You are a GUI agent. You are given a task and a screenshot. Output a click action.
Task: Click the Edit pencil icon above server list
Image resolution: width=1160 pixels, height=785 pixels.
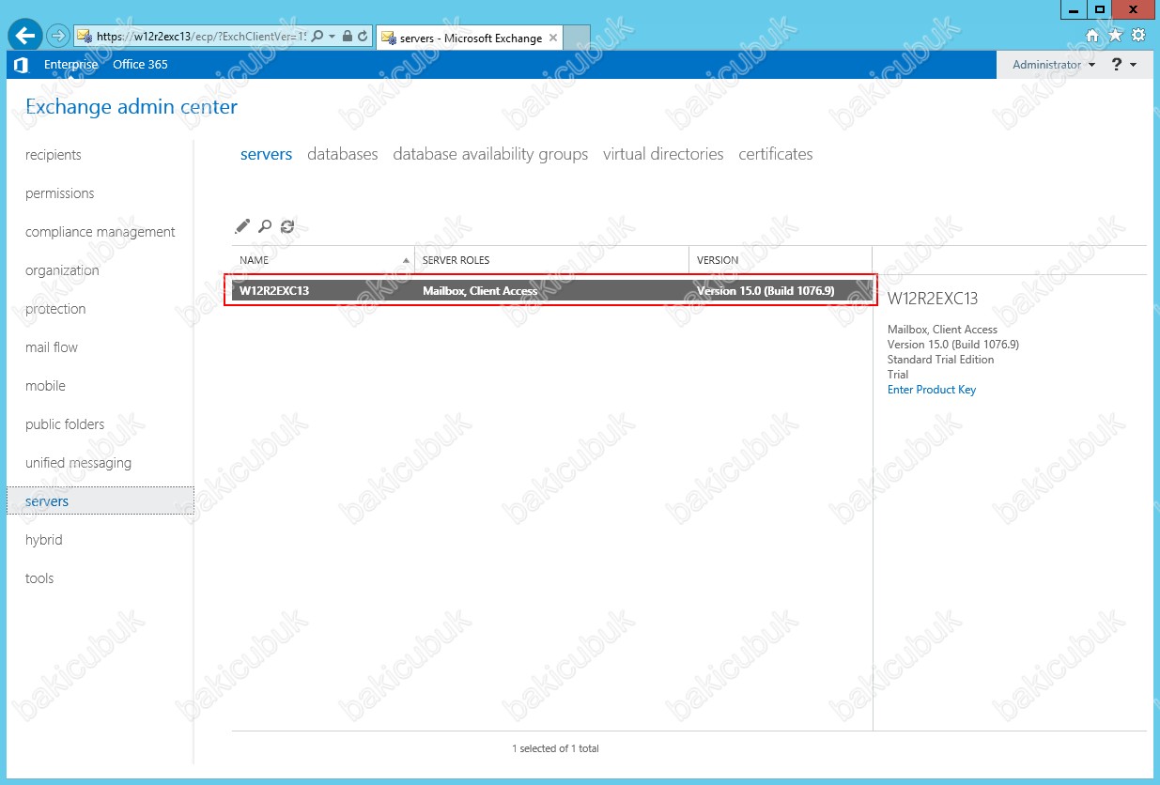242,226
